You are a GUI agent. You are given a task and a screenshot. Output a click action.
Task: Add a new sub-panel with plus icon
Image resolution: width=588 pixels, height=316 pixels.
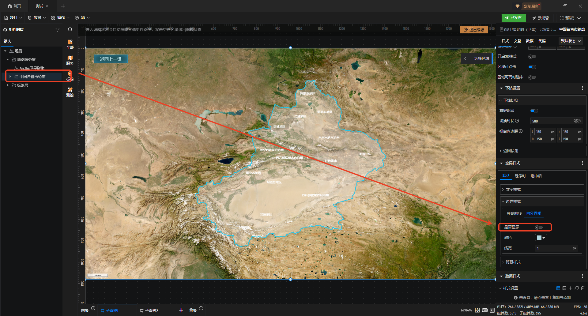(x=181, y=310)
